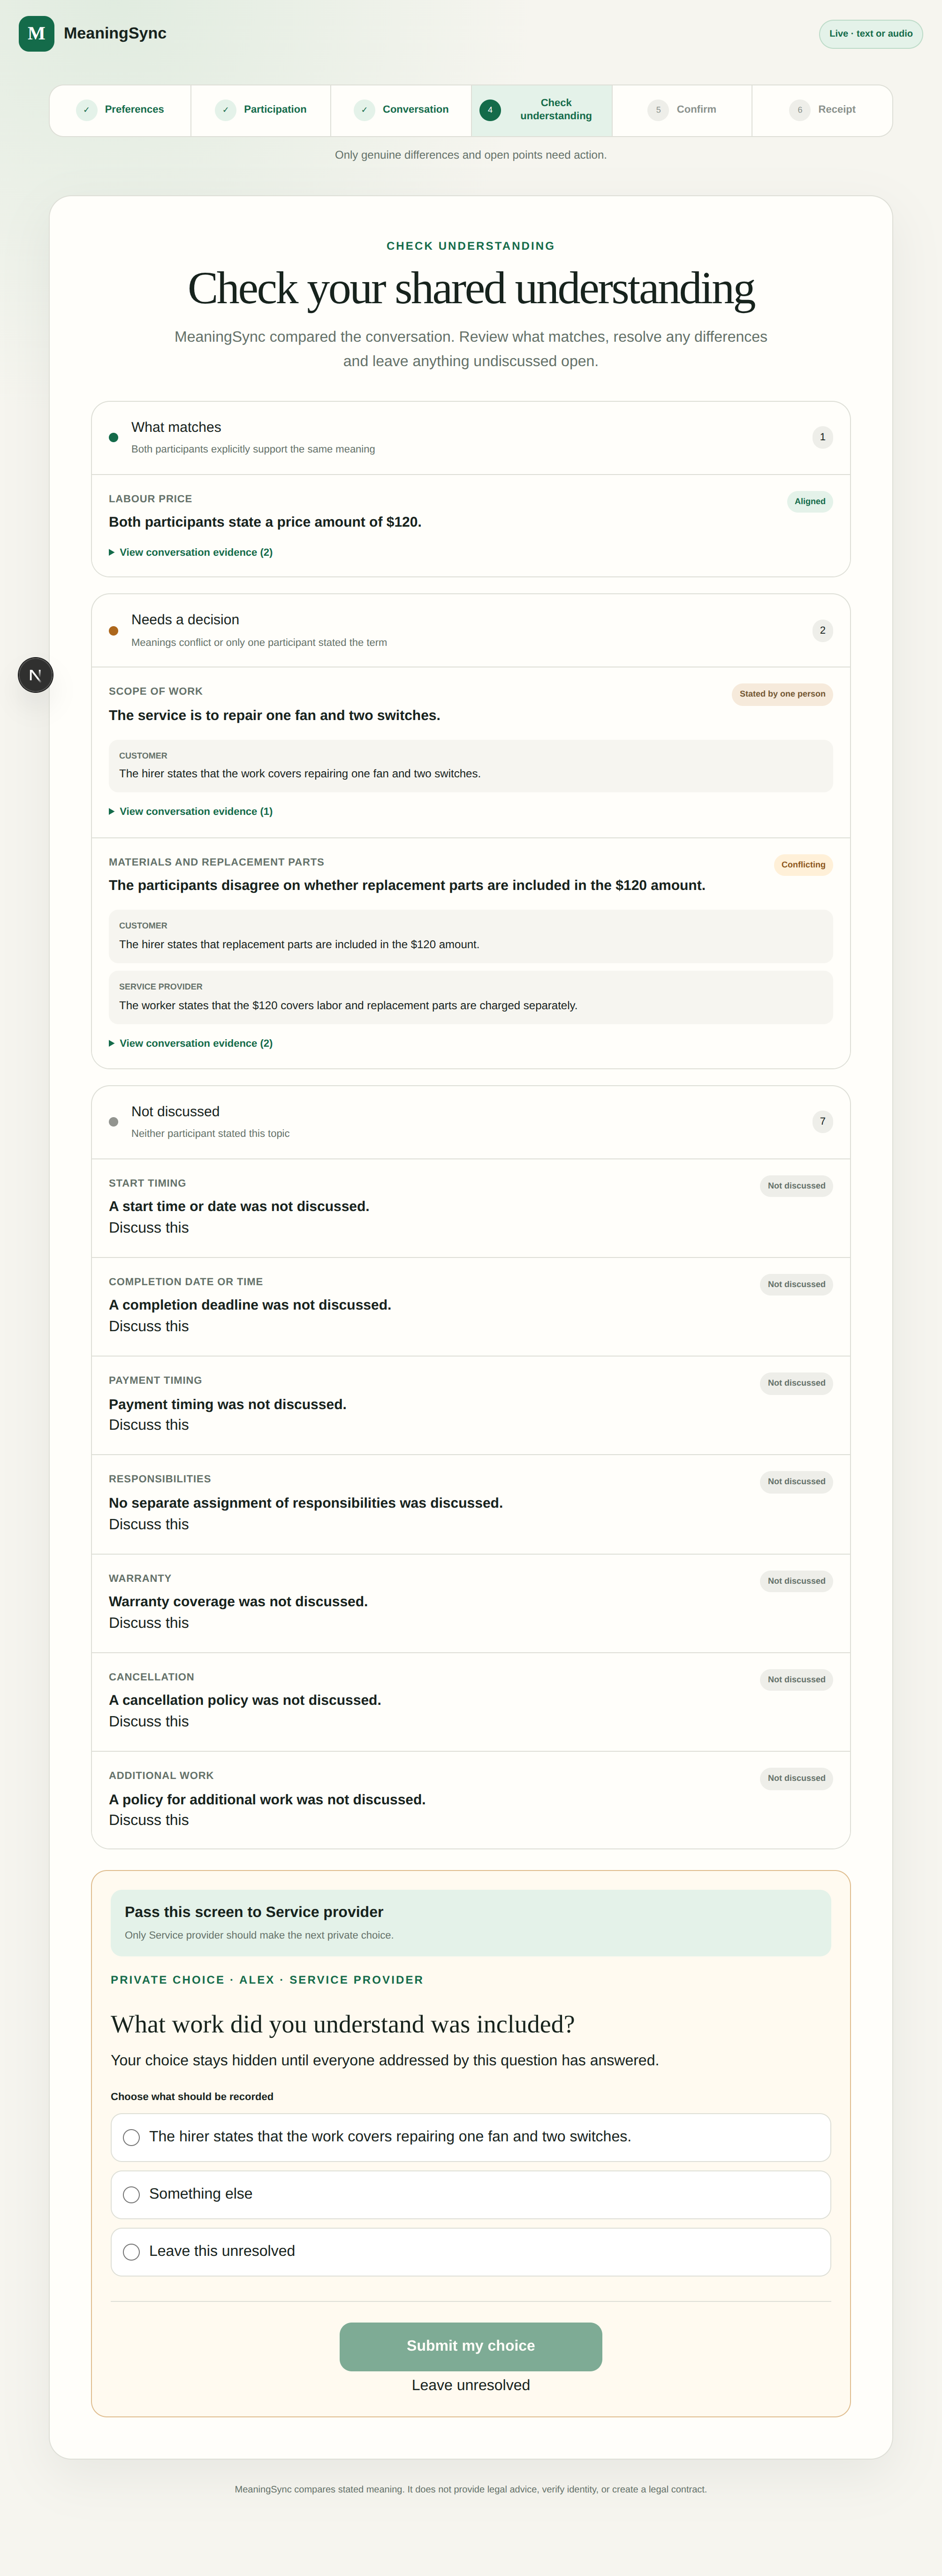Open the round dark N floating button
The height and width of the screenshot is (2576, 942).
35,675
